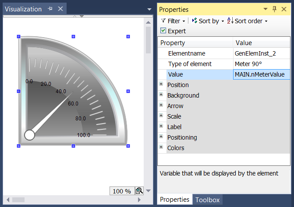Expand the Scale property group
This screenshot has height=207, width=294.
(161, 115)
